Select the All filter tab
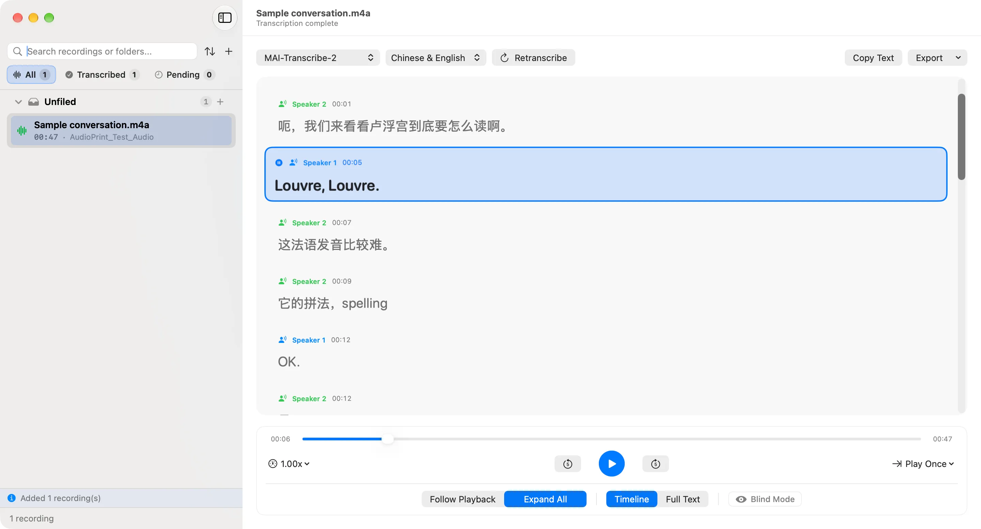The image size is (981, 529). [x=31, y=74]
